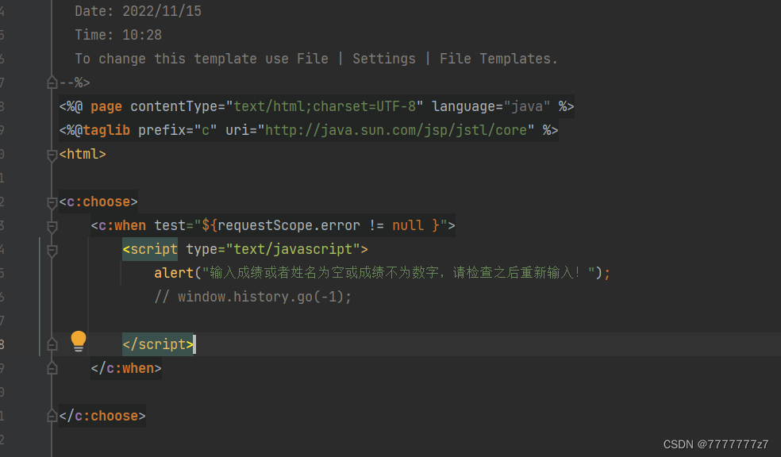The width and height of the screenshot is (781, 457).
Task: Click the highlighted <script opening tag
Action: (x=150, y=249)
